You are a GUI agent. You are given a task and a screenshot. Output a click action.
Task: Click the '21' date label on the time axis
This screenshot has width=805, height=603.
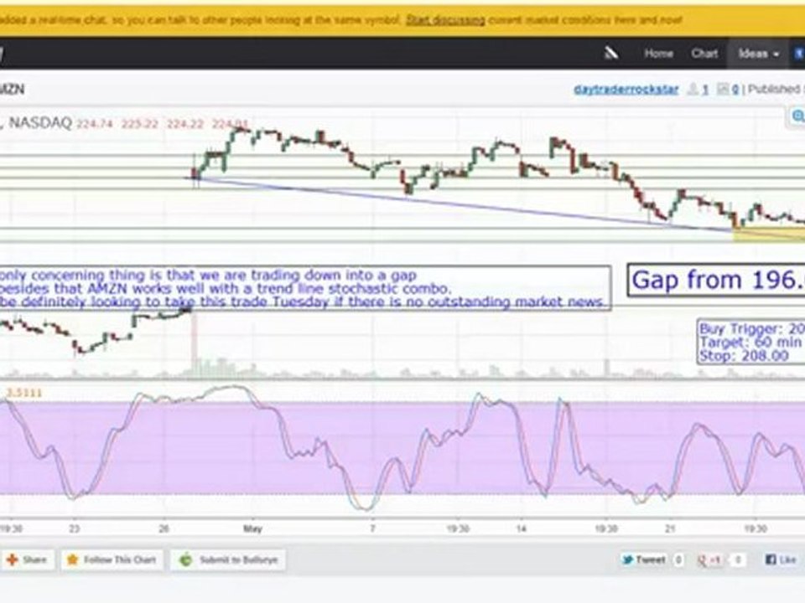pos(669,528)
